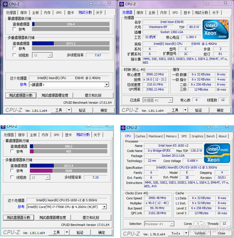
Task: Click the Name field showing Intel Xeon E5 1650 v2
Action: click(x=173, y=145)
